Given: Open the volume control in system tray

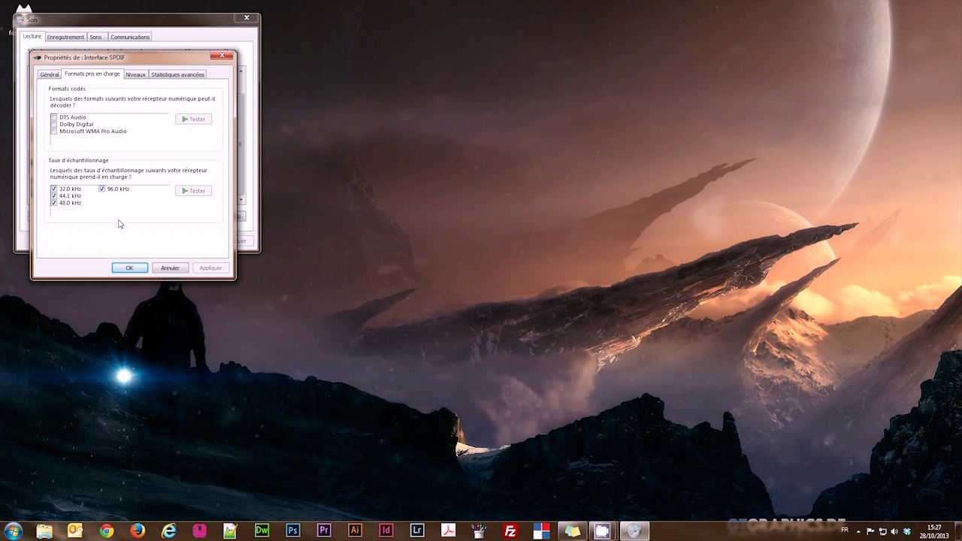Looking at the screenshot, I should pyautogui.click(x=894, y=532).
